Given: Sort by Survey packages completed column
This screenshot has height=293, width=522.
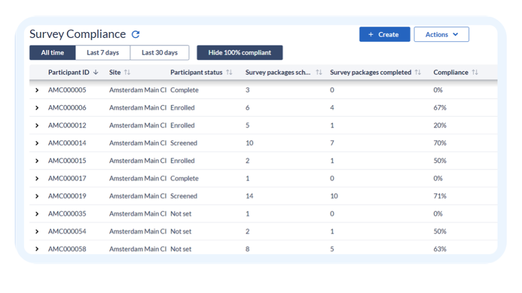Looking at the screenshot, I should click(418, 72).
